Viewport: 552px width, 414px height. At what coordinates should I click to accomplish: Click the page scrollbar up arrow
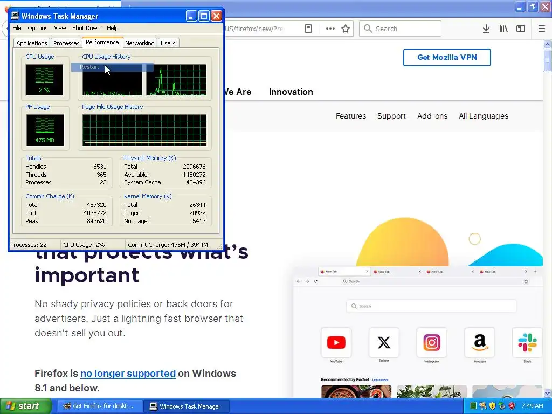(x=547, y=44)
